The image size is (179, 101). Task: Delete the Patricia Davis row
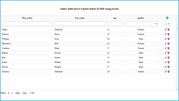[169, 34]
